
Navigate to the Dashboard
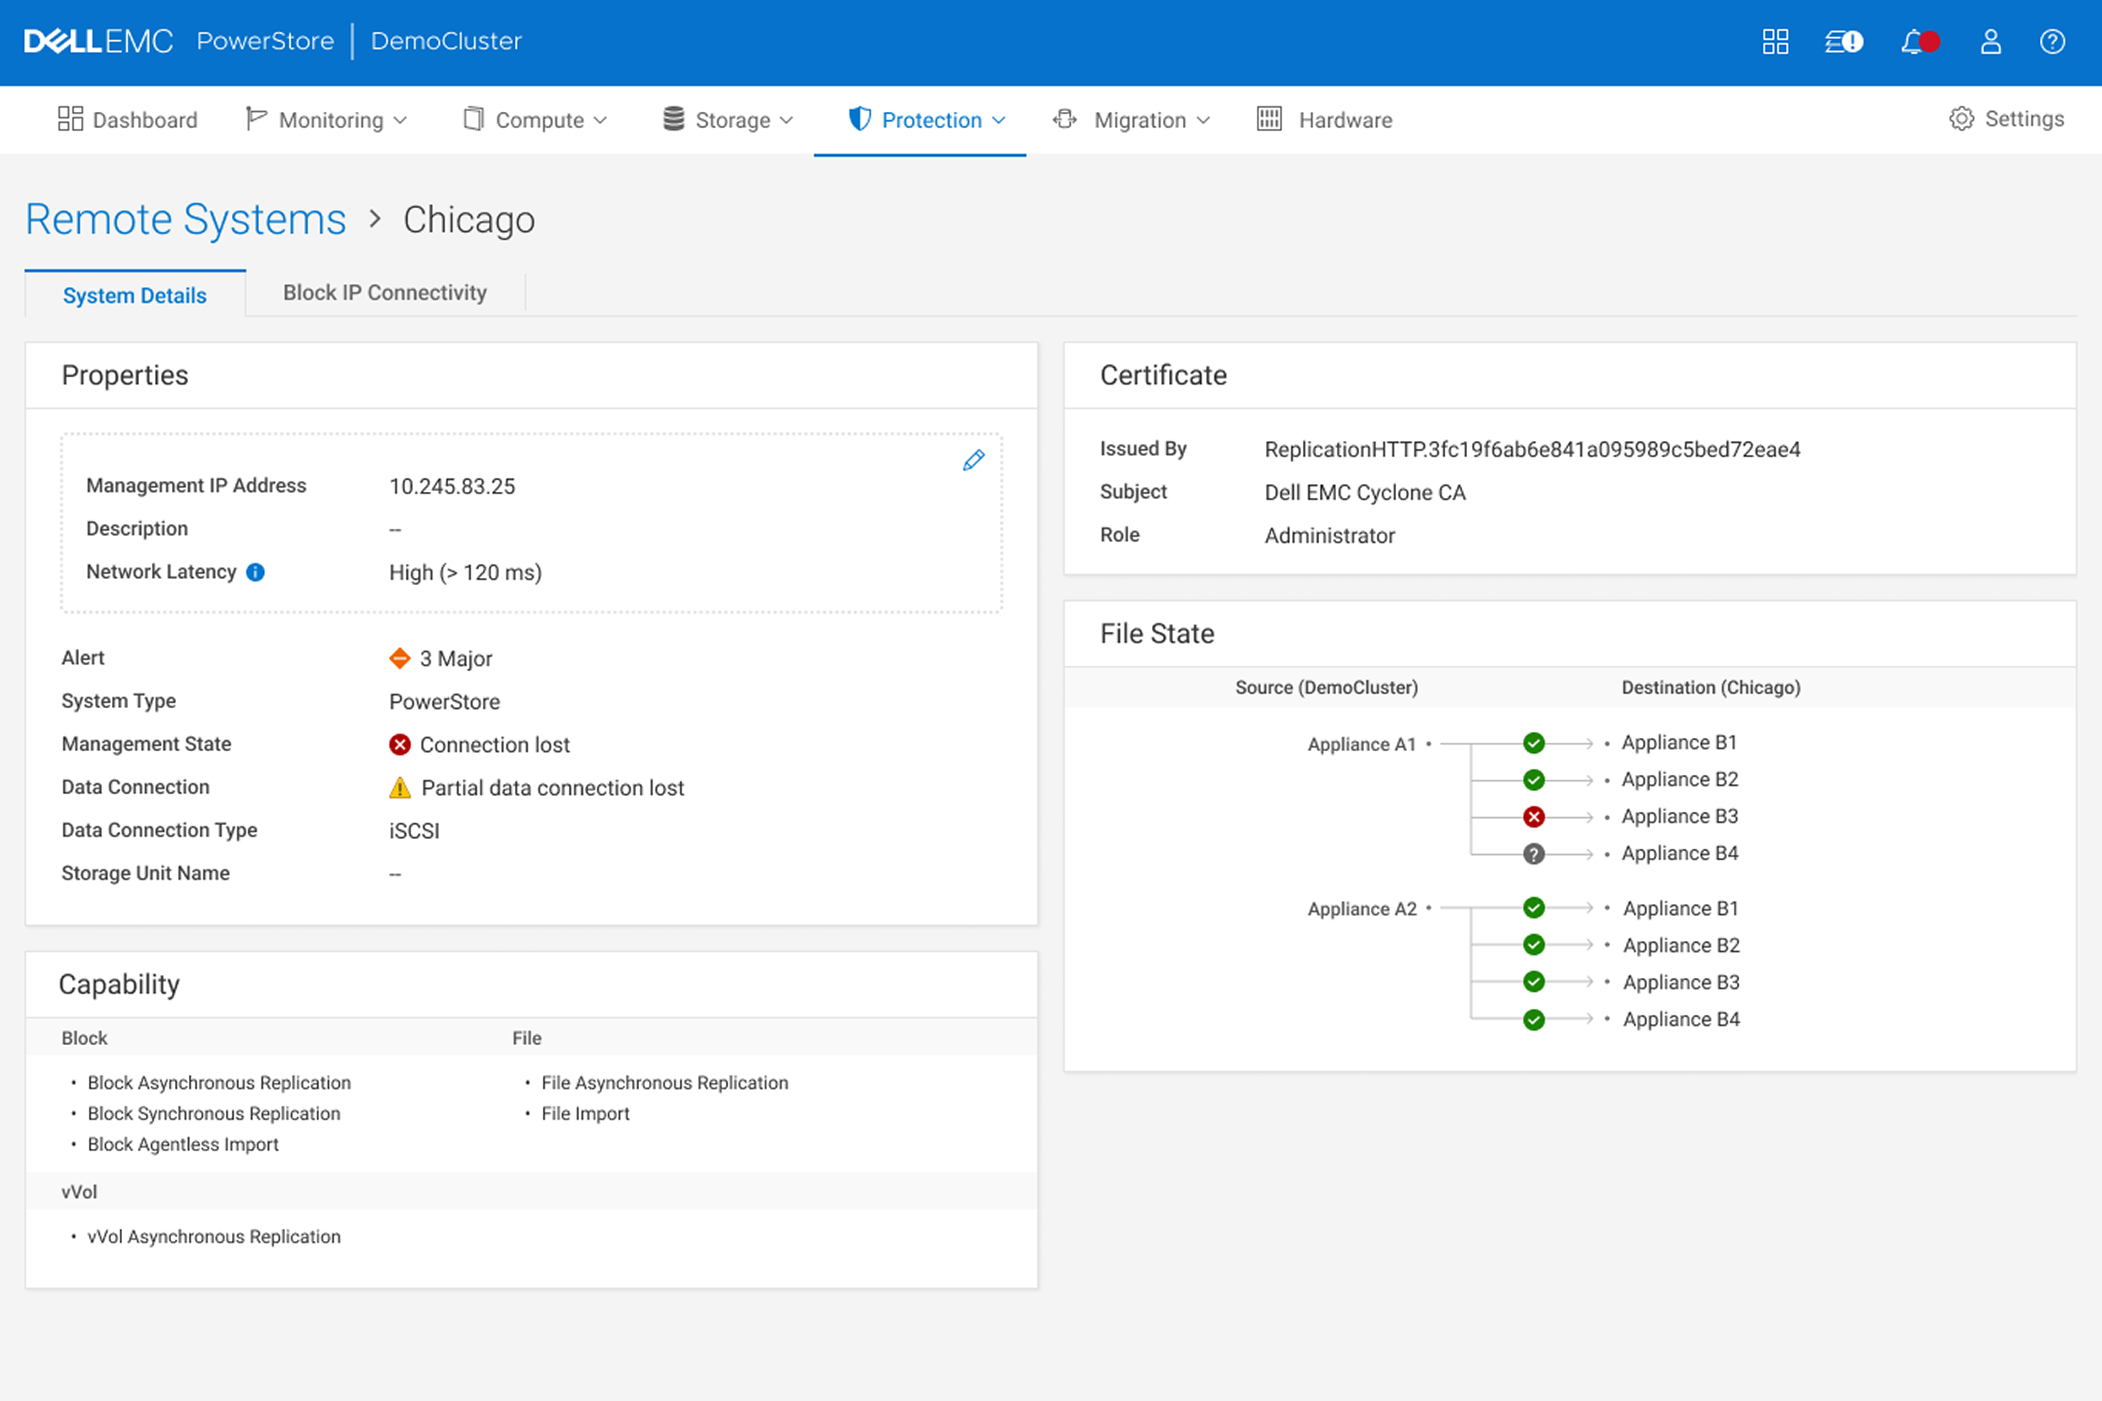tap(128, 120)
